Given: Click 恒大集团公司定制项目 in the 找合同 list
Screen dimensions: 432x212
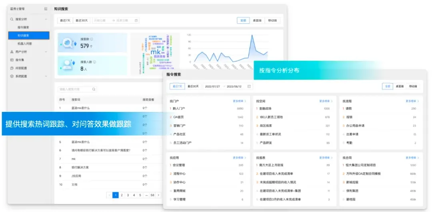Looking at the screenshot, I should tap(361, 165).
